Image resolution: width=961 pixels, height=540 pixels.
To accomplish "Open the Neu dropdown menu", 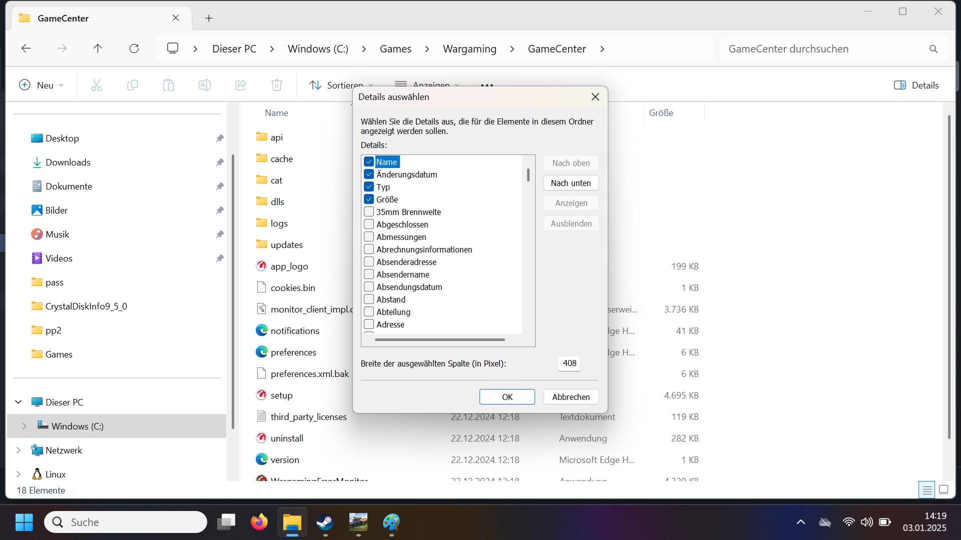I will pyautogui.click(x=41, y=85).
